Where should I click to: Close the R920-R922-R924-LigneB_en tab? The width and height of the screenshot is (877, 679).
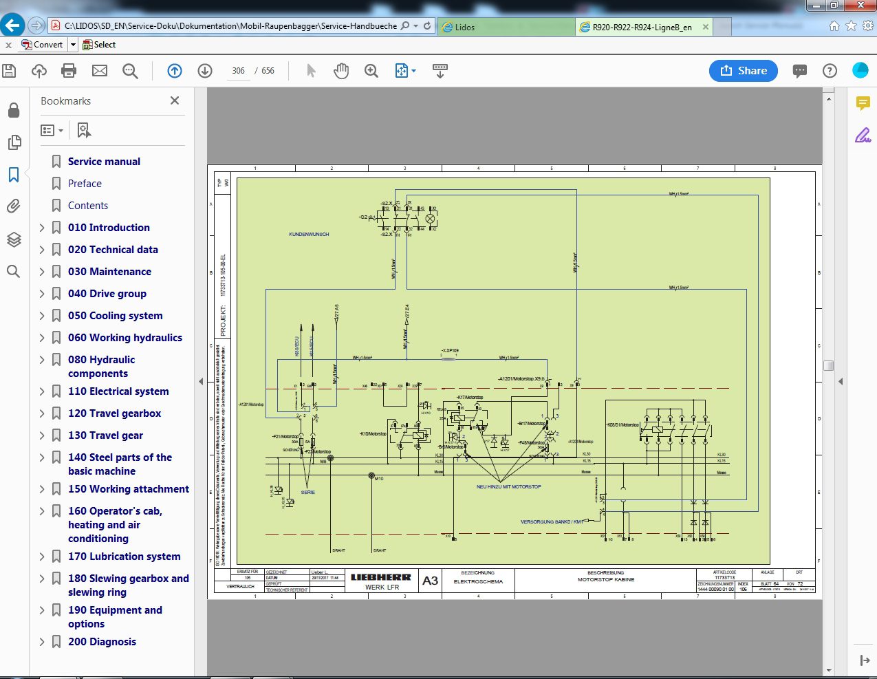[x=706, y=27]
